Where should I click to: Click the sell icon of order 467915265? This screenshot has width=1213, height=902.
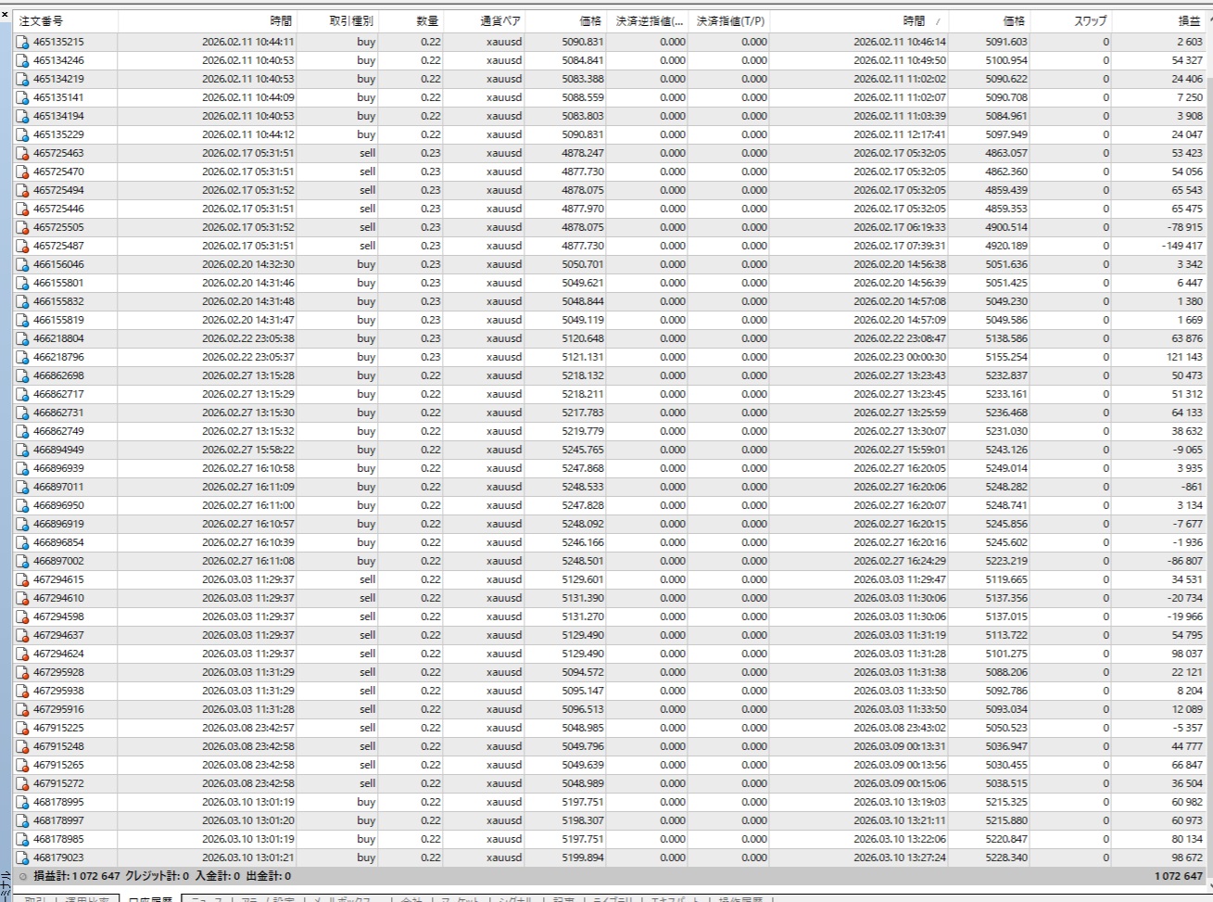coord(22,765)
